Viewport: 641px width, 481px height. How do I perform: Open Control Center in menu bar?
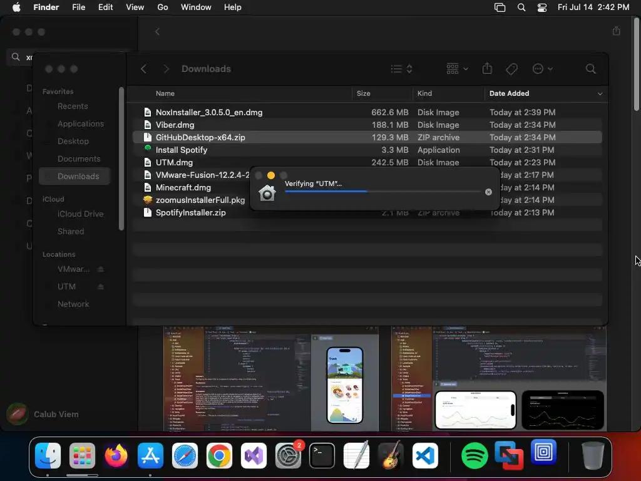coord(542,8)
